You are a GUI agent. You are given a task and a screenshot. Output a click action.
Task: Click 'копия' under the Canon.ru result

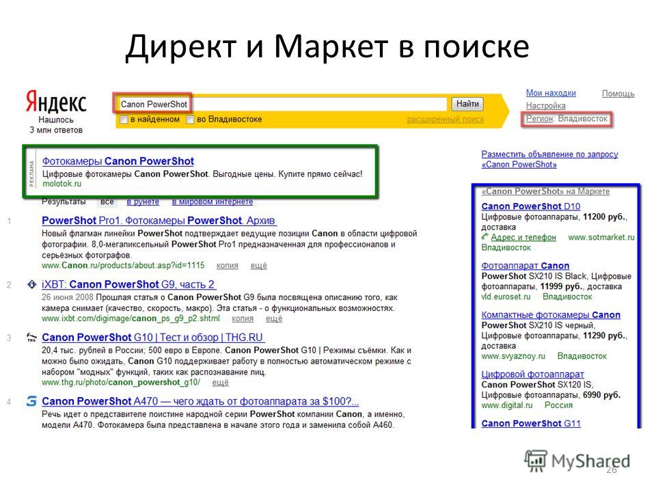click(227, 266)
